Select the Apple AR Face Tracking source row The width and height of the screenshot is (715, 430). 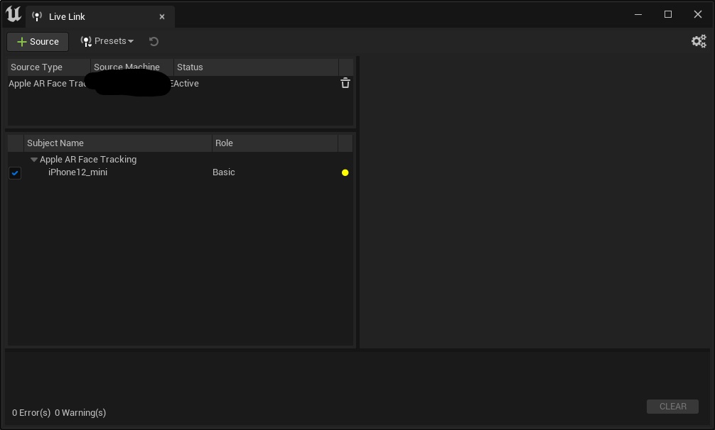point(180,83)
